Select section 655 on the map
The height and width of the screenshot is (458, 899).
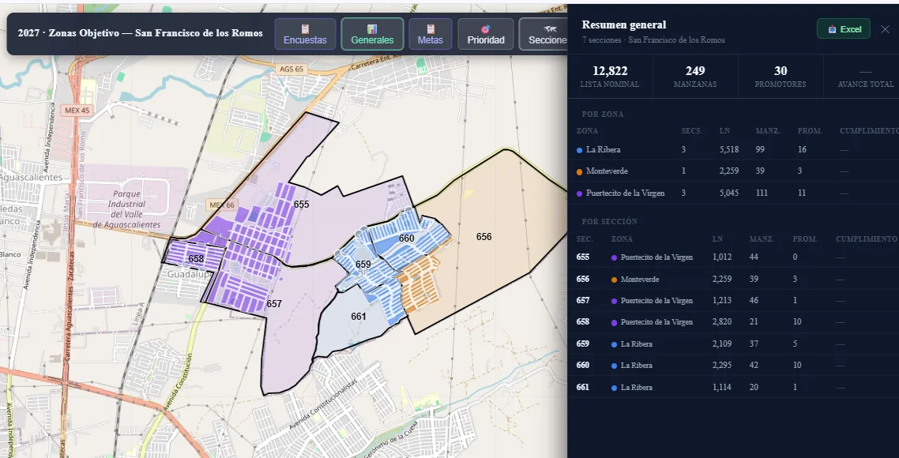[301, 204]
